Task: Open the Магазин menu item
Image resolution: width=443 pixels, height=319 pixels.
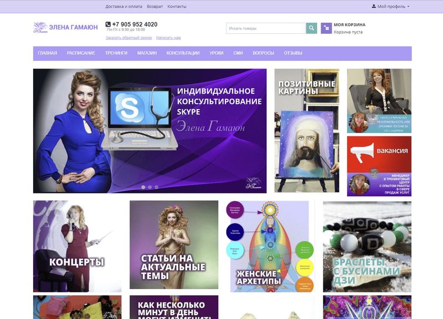Action: tap(147, 53)
